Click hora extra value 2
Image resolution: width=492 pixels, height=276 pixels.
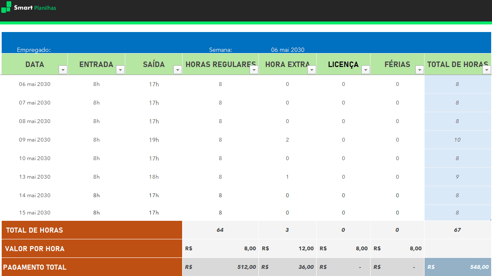[288, 140]
